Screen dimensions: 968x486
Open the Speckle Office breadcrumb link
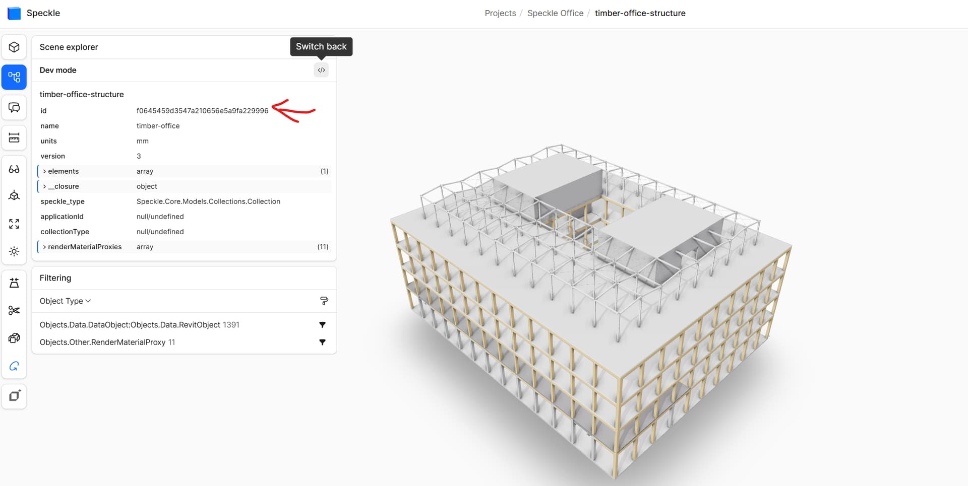[555, 13]
